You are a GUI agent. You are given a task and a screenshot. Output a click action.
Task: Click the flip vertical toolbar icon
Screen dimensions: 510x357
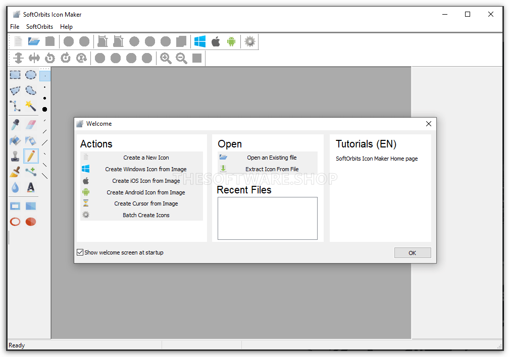pyautogui.click(x=19, y=58)
